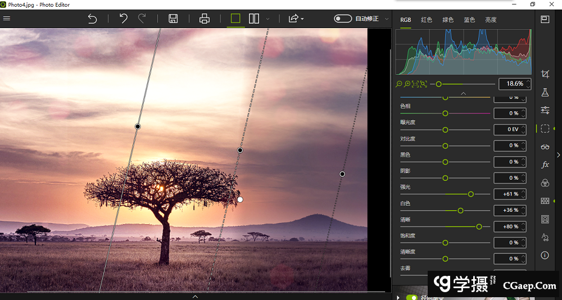This screenshot has height=300, width=562.
Task: Open the share/export dropdown
Action: tap(295, 19)
